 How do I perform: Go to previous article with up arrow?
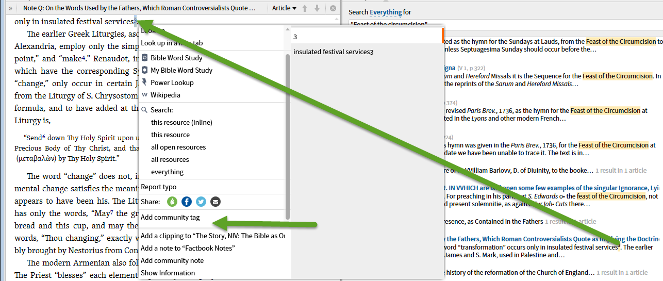tap(305, 8)
